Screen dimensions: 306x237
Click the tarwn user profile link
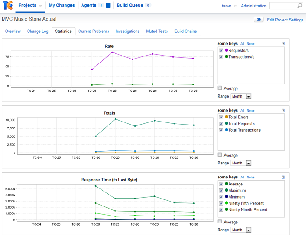[x=226, y=6]
